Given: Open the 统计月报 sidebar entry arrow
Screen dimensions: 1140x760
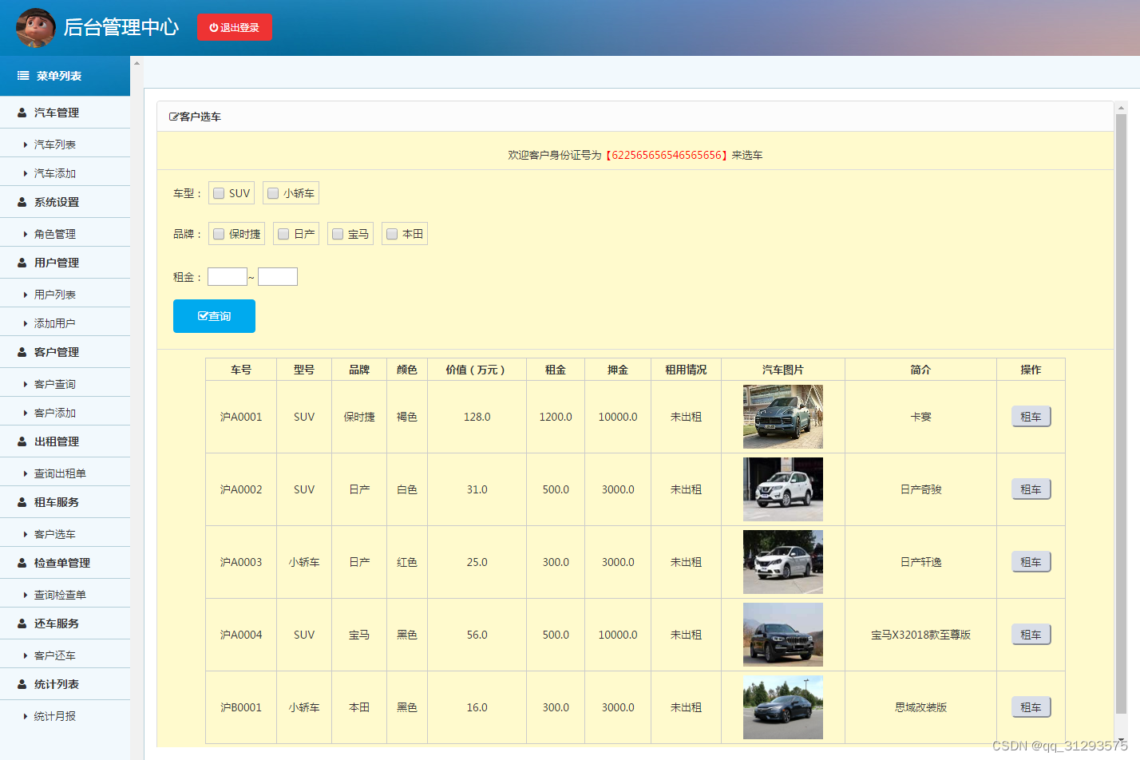Looking at the screenshot, I should (26, 716).
